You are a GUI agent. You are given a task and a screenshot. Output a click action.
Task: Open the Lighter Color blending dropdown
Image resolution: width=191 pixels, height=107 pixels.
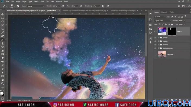pos(163,21)
